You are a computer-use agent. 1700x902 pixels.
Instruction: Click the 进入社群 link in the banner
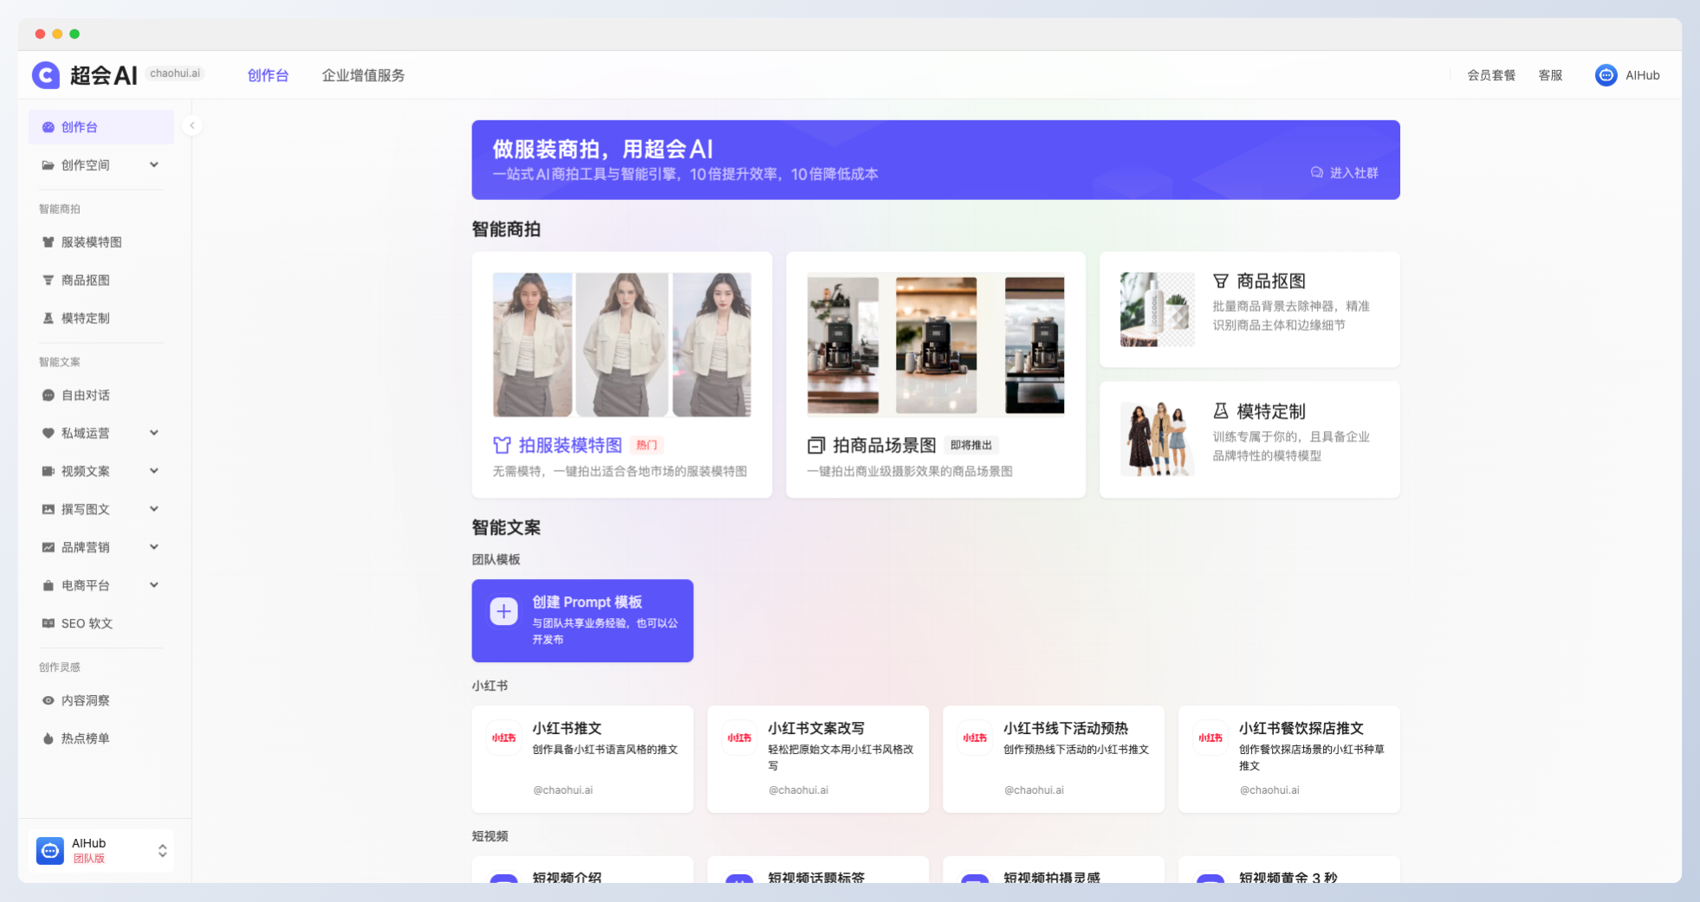tap(1344, 173)
